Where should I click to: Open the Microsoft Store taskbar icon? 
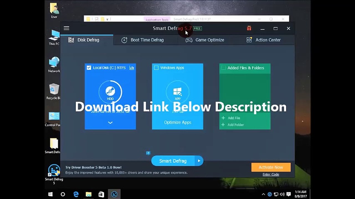101,194
